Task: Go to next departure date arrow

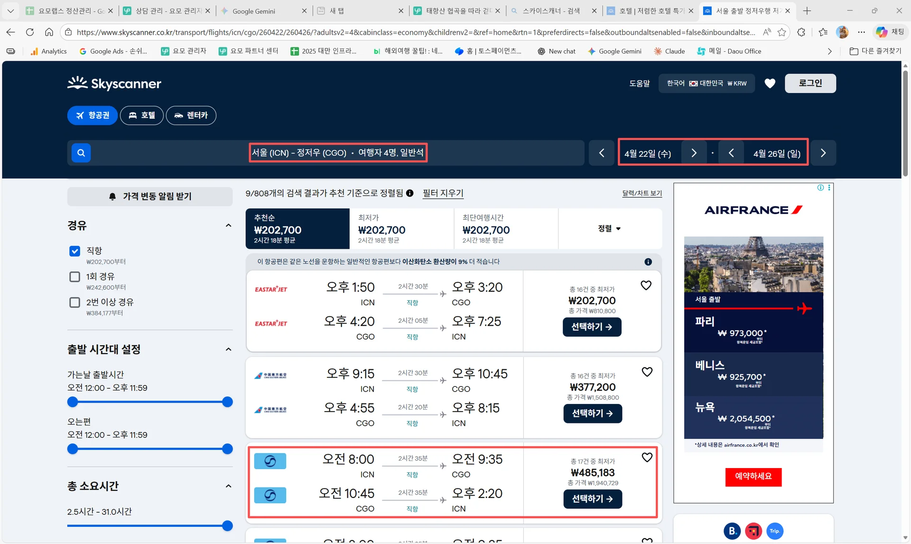Action: pyautogui.click(x=694, y=153)
